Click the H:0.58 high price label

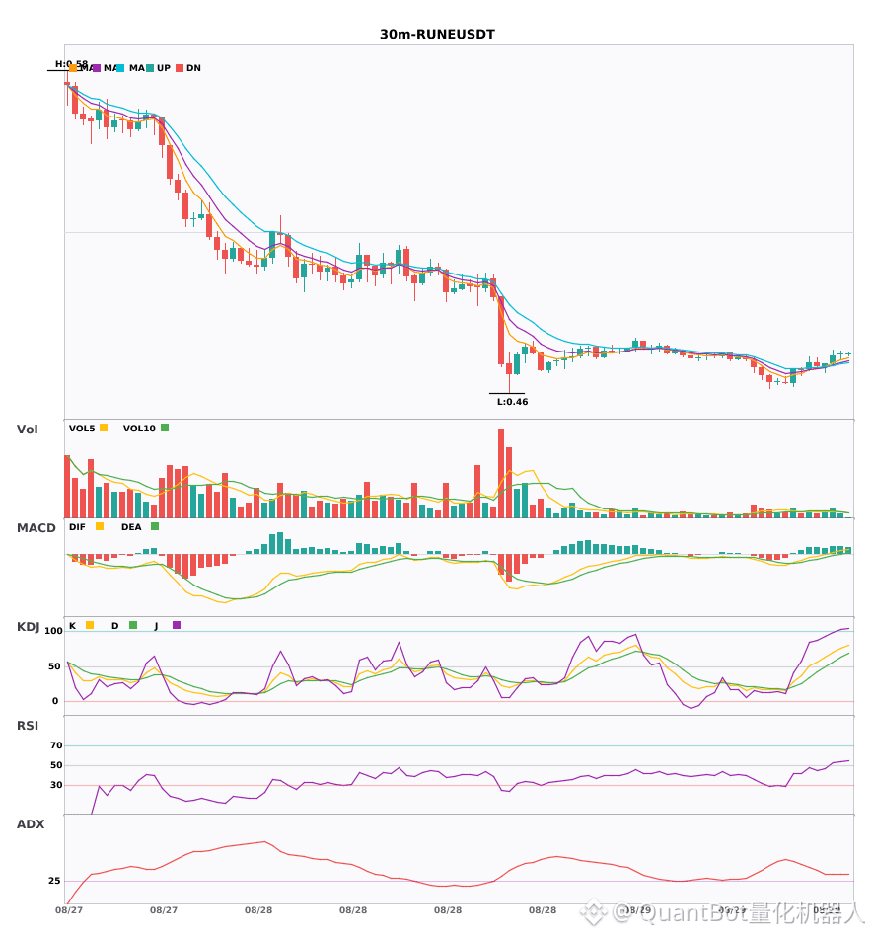pyautogui.click(x=71, y=63)
